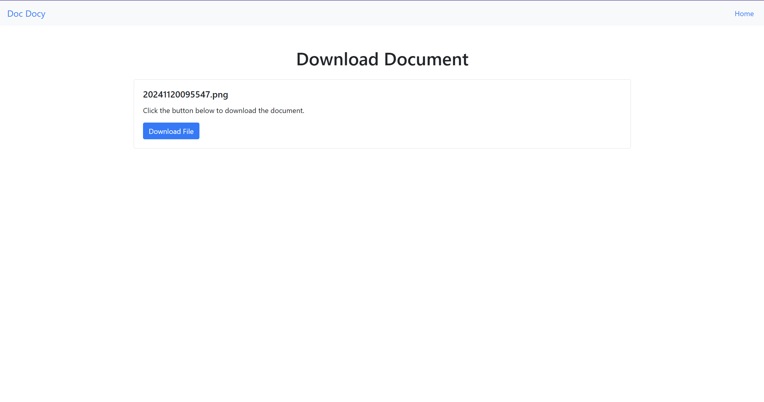Click "download the document." phrase in description
The height and width of the screenshot is (402, 764).
coord(265,111)
